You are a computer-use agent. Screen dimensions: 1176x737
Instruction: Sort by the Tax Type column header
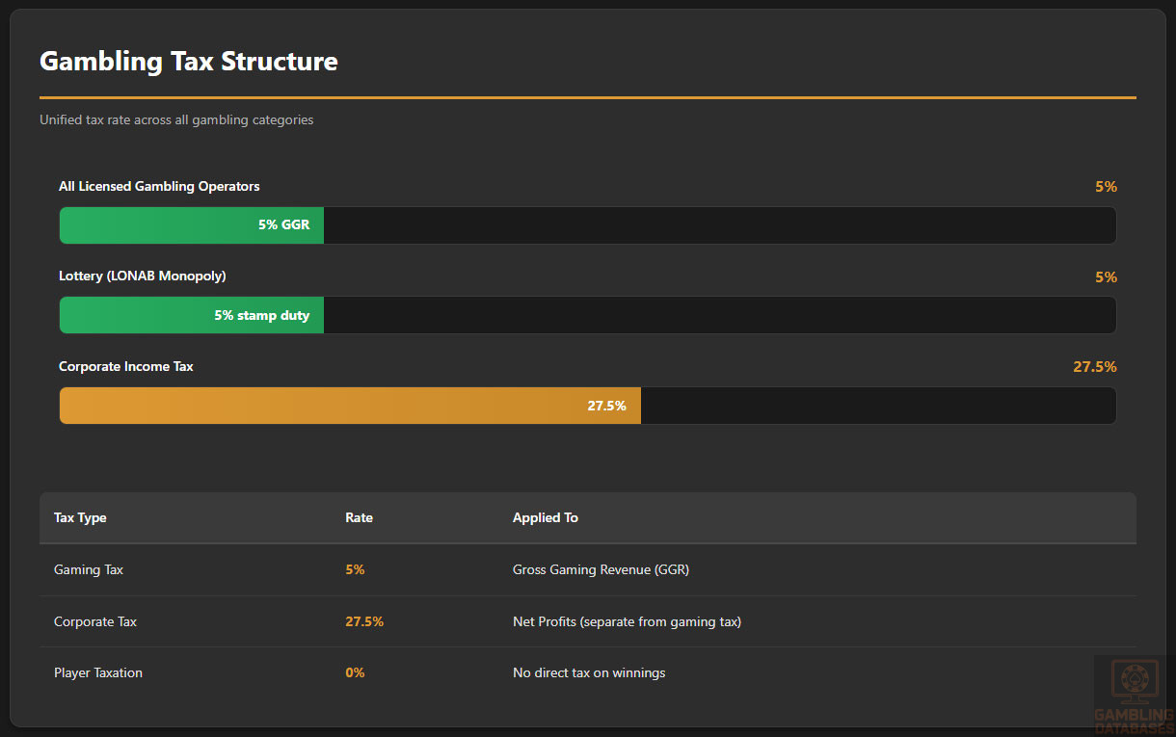point(80,518)
